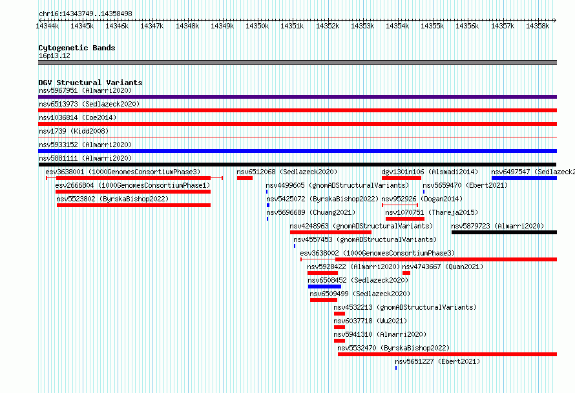
Task: Click the red nsv6509499 variant bar
Action: [324, 300]
